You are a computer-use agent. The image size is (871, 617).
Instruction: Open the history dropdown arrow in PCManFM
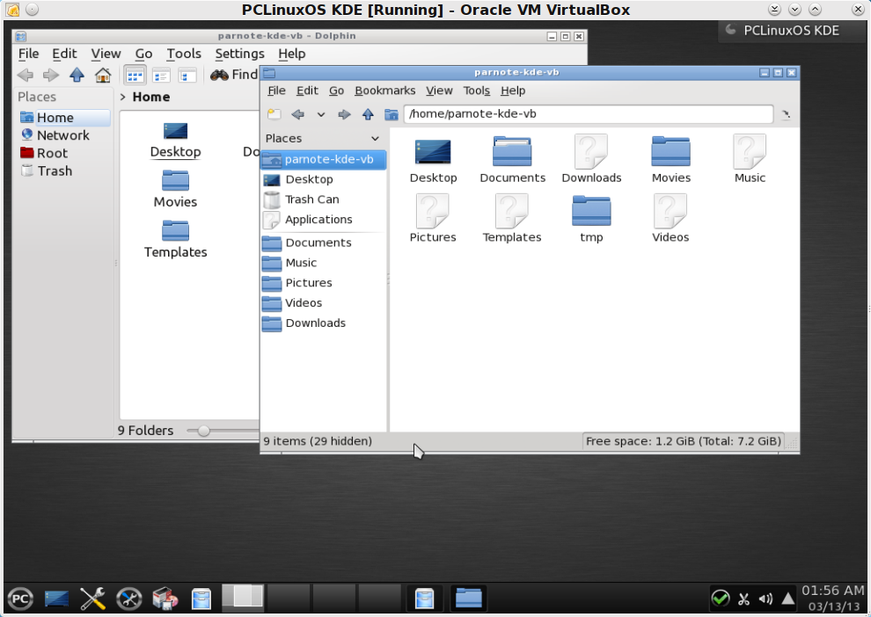(x=320, y=114)
